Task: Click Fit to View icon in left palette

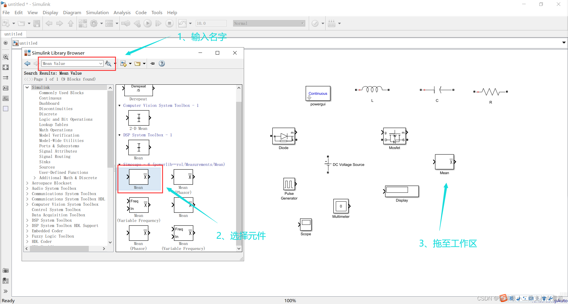Action: tap(6, 67)
